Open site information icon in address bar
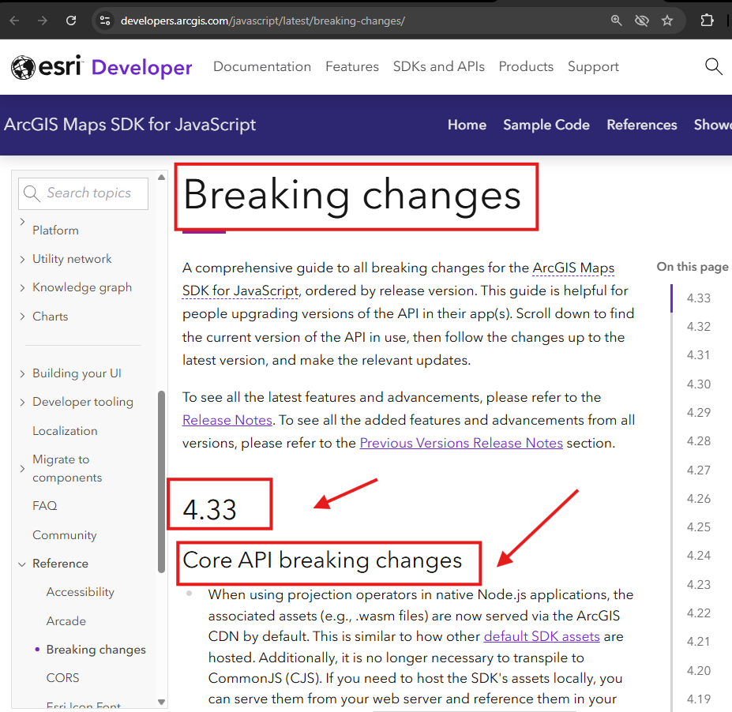The height and width of the screenshot is (712, 732). 105,21
